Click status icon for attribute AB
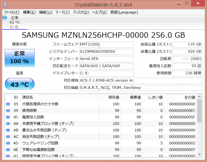 click(8, 130)
